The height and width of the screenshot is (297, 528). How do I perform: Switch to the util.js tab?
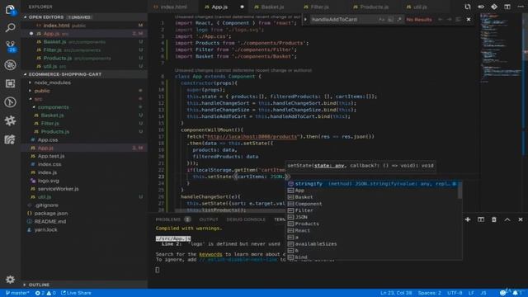point(420,7)
